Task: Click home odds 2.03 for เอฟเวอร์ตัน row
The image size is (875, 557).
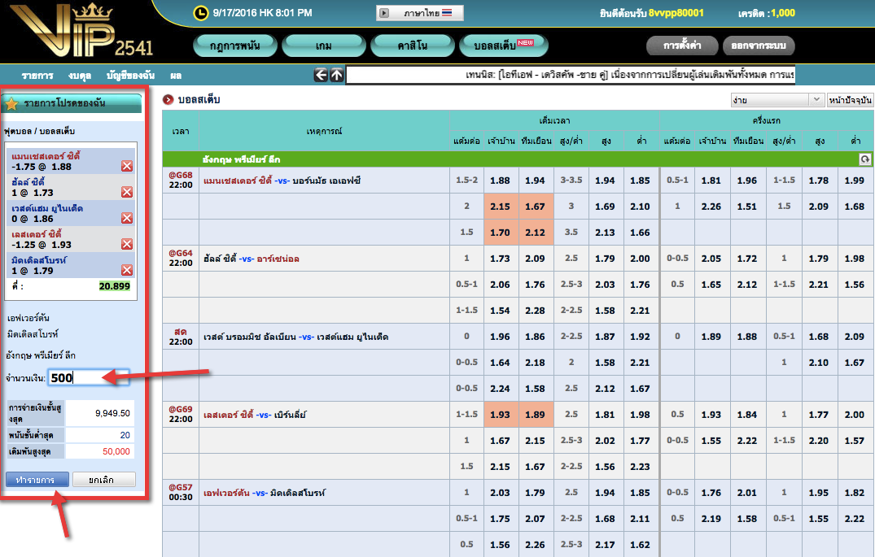Action: [500, 493]
